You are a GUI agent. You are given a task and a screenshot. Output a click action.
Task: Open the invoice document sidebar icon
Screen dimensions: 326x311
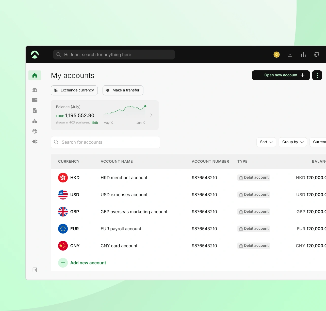click(x=35, y=111)
